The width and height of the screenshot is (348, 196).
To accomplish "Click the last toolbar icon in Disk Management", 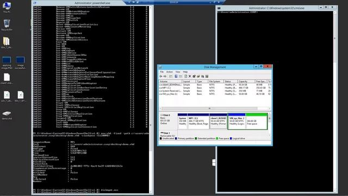I will tap(207, 76).
